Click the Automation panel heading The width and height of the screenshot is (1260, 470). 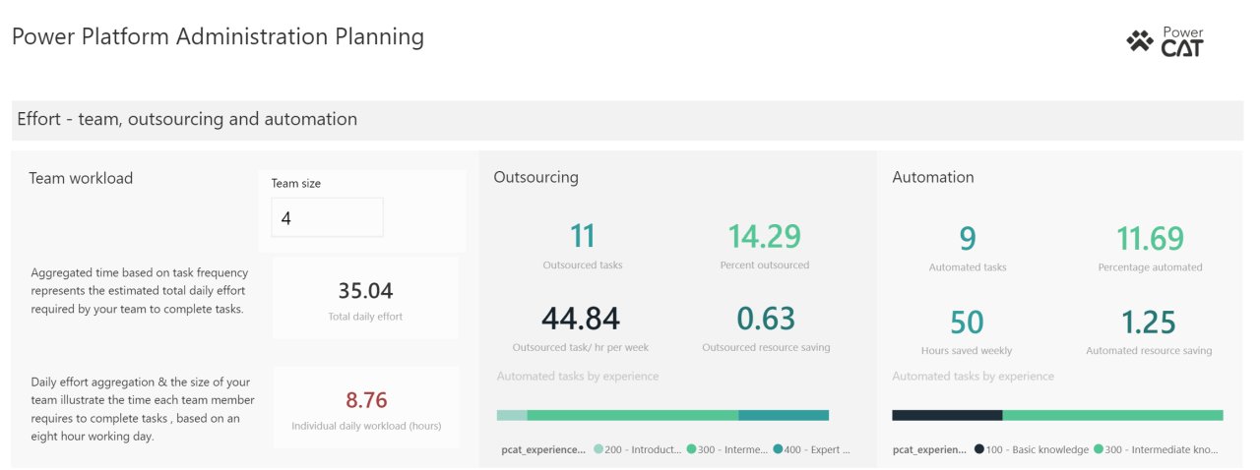pos(933,177)
